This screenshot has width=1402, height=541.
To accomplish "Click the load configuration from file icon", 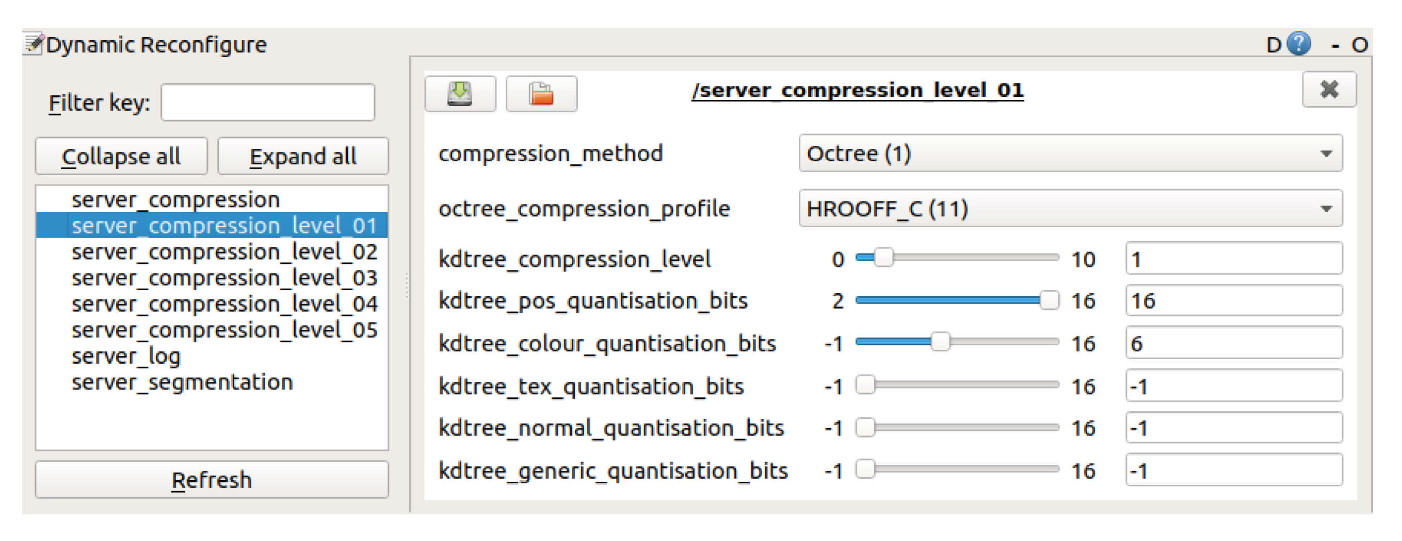I will pyautogui.click(x=541, y=93).
